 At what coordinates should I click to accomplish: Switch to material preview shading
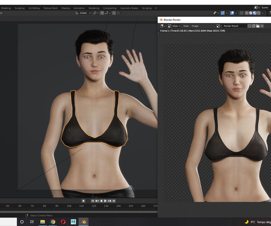pyautogui.click(x=255, y=13)
